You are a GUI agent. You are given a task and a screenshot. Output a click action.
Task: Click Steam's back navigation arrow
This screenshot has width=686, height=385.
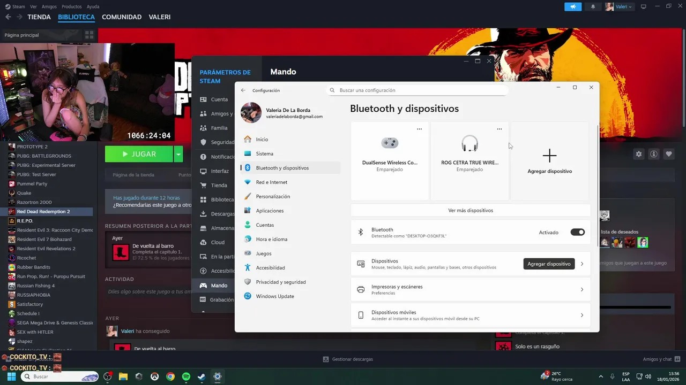click(x=8, y=17)
